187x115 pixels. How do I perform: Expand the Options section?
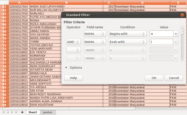tap(67, 68)
